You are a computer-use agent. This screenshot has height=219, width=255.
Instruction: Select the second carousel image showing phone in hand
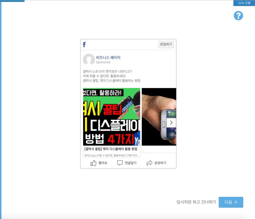159,117
